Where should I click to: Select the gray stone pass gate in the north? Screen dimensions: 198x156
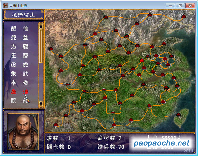(84, 44)
